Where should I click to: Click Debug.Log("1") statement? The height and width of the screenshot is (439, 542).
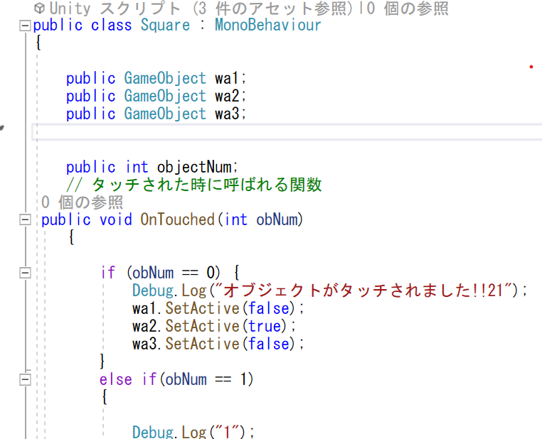pos(193,432)
